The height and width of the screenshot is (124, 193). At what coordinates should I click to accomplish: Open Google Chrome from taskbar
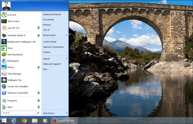(x=24, y=120)
